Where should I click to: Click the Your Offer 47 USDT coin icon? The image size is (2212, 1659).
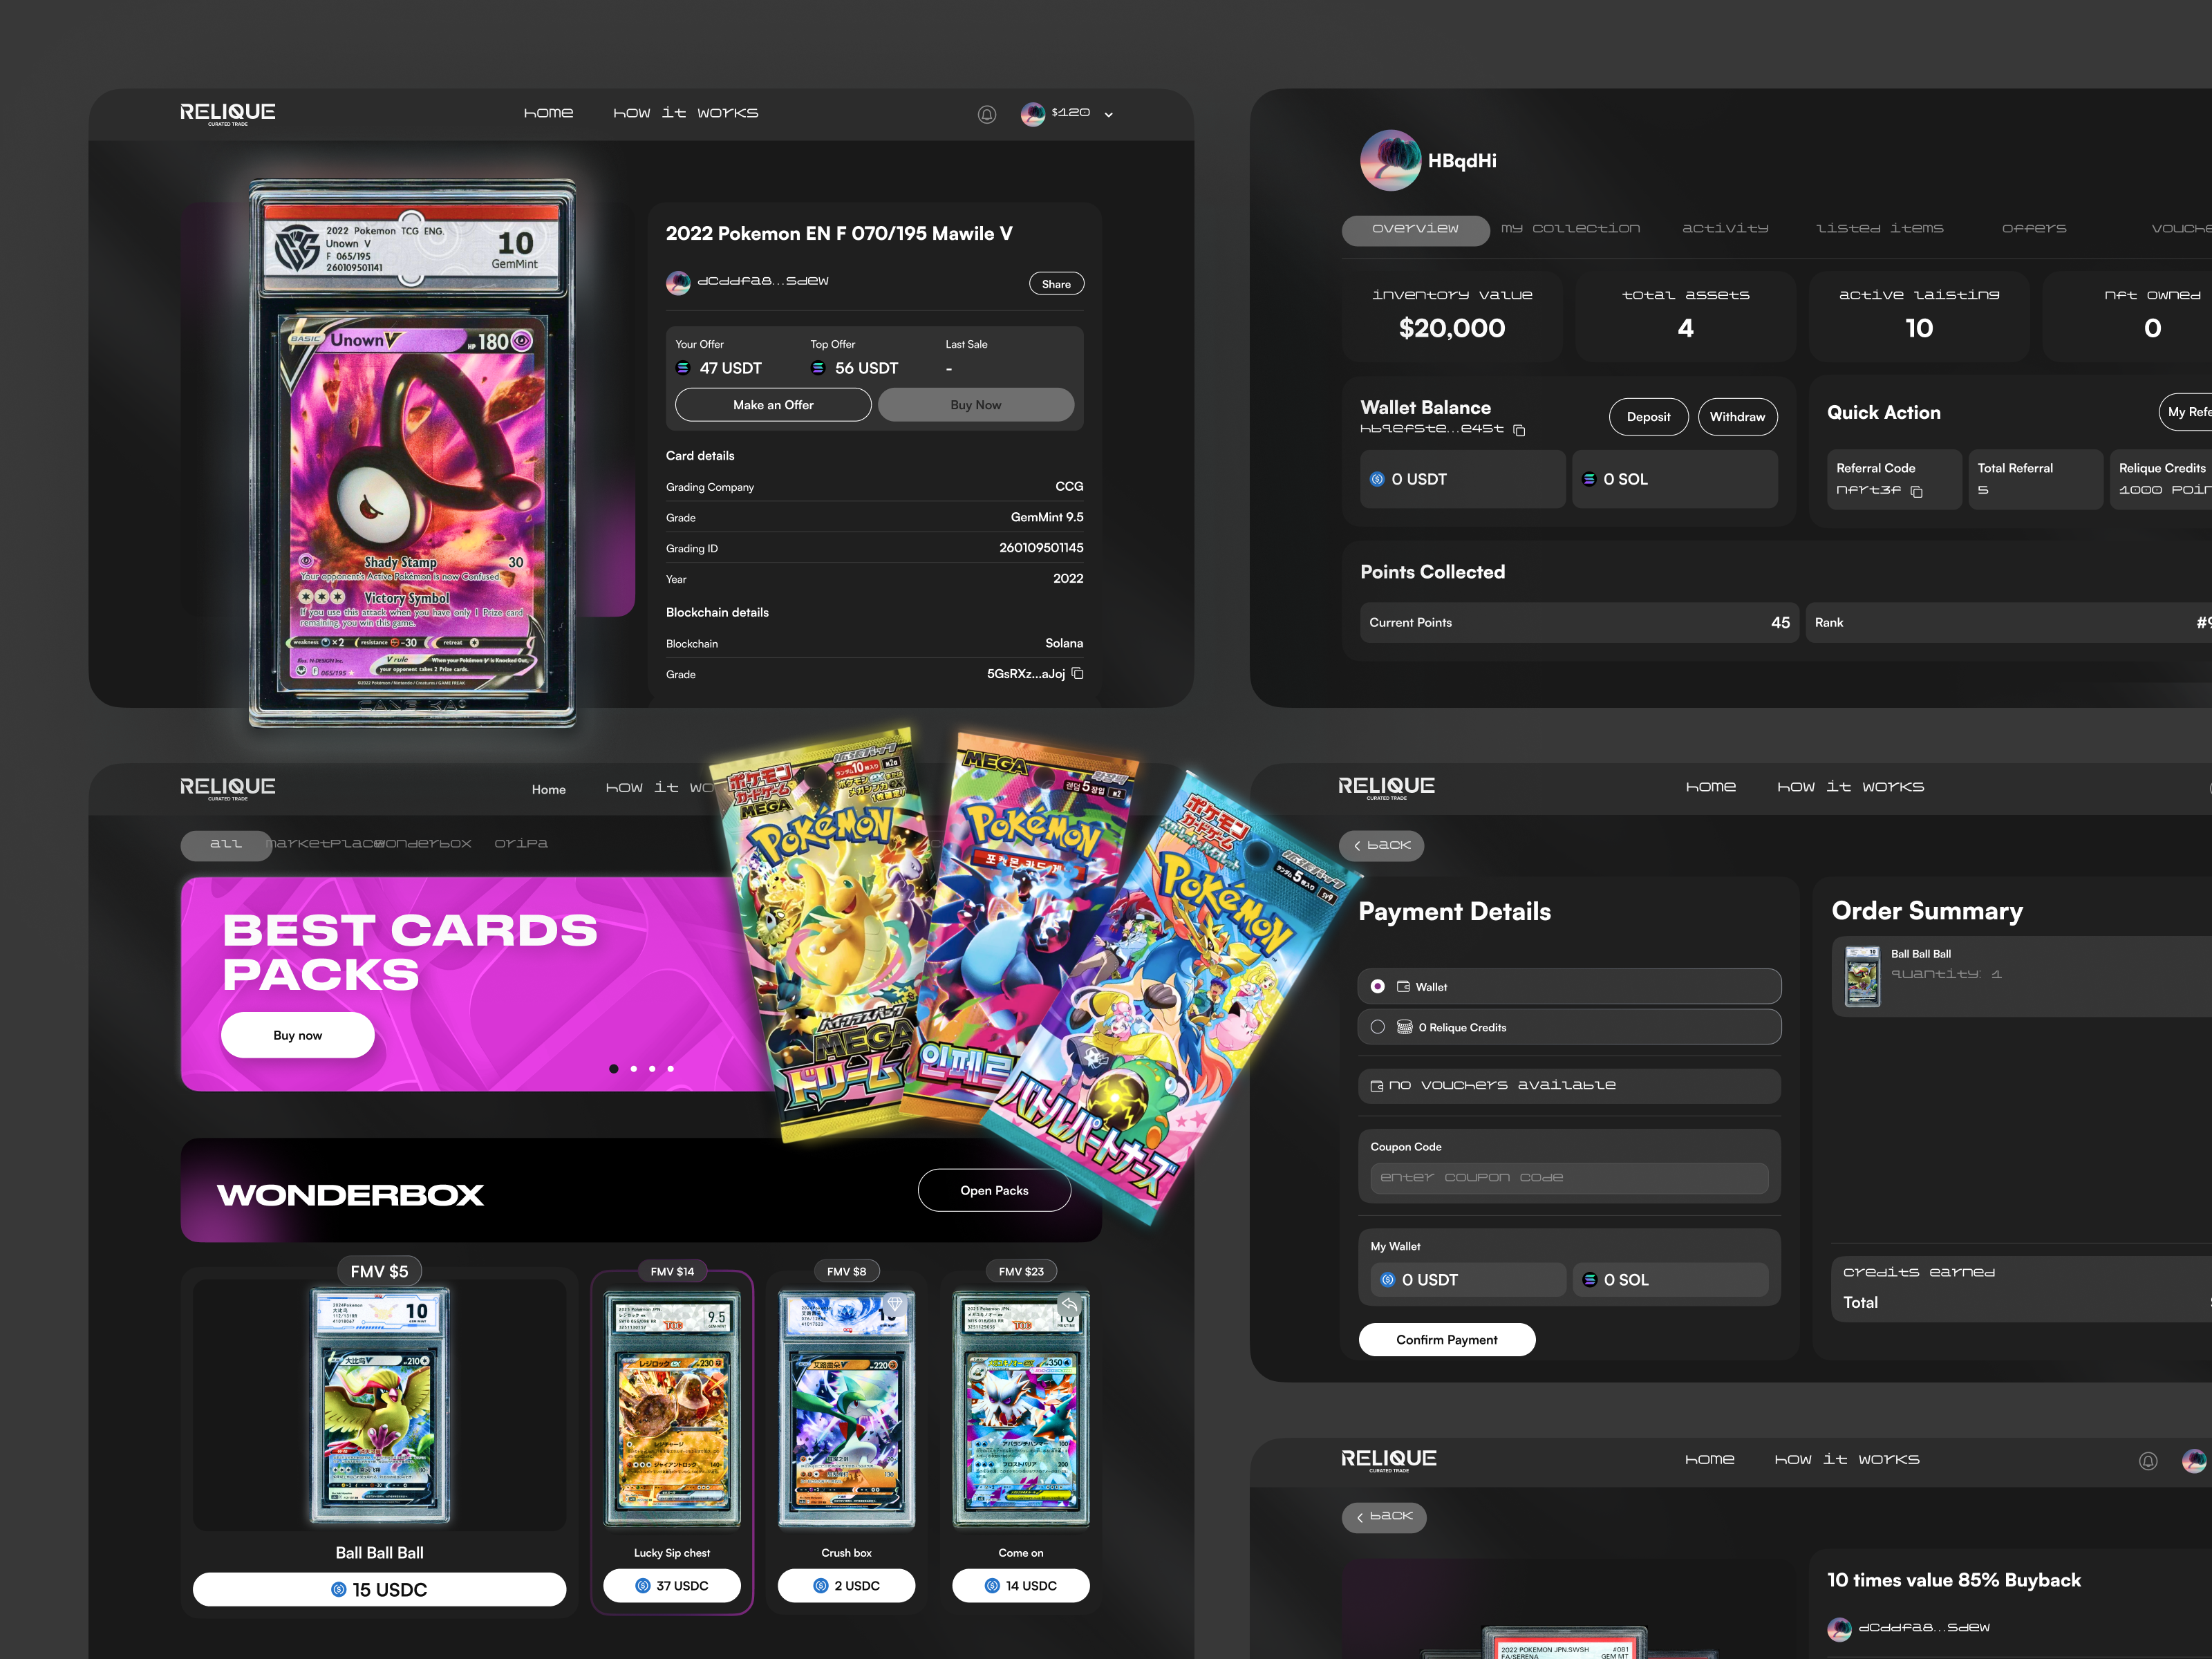tap(683, 368)
